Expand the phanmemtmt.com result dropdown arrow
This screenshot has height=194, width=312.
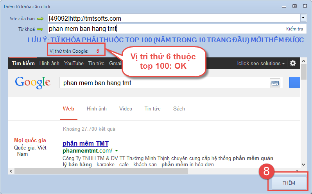(x=117, y=151)
